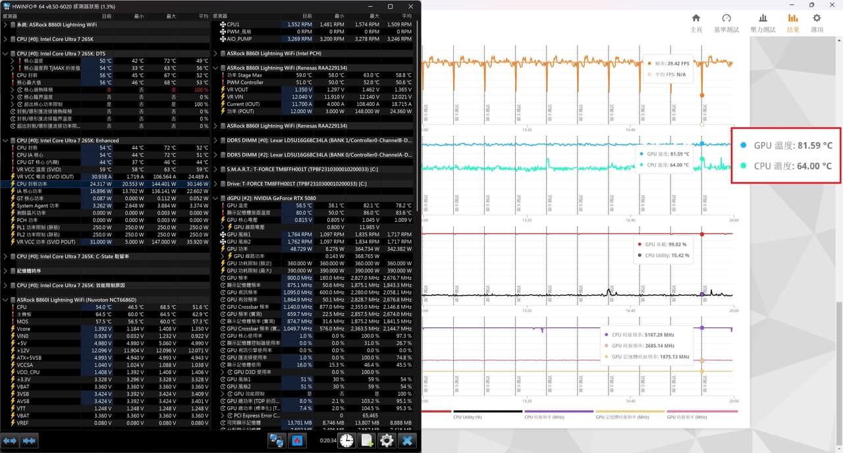Viewport: 843px width, 453px height.
Task: Expand the DDR5 DIMM [#0] Lexar section
Action: [x=215, y=140]
